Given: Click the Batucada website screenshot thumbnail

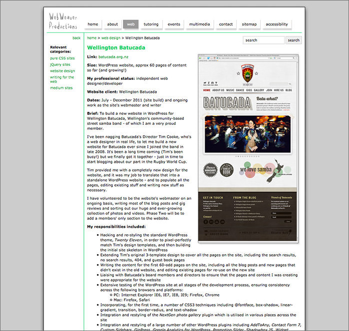Looking at the screenshot, I should (x=248, y=148).
